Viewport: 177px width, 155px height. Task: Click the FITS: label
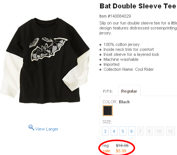108,91
